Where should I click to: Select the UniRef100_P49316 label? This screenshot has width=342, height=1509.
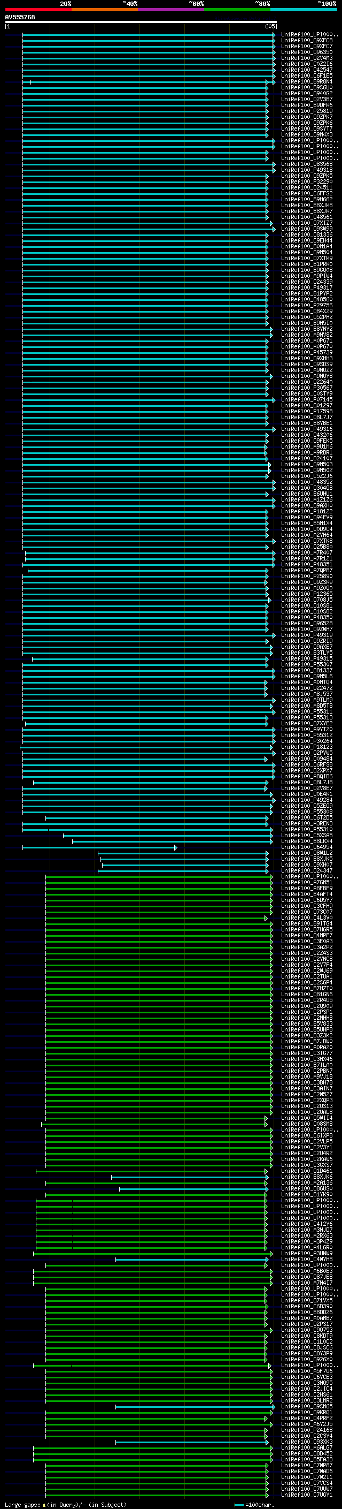[307, 429]
